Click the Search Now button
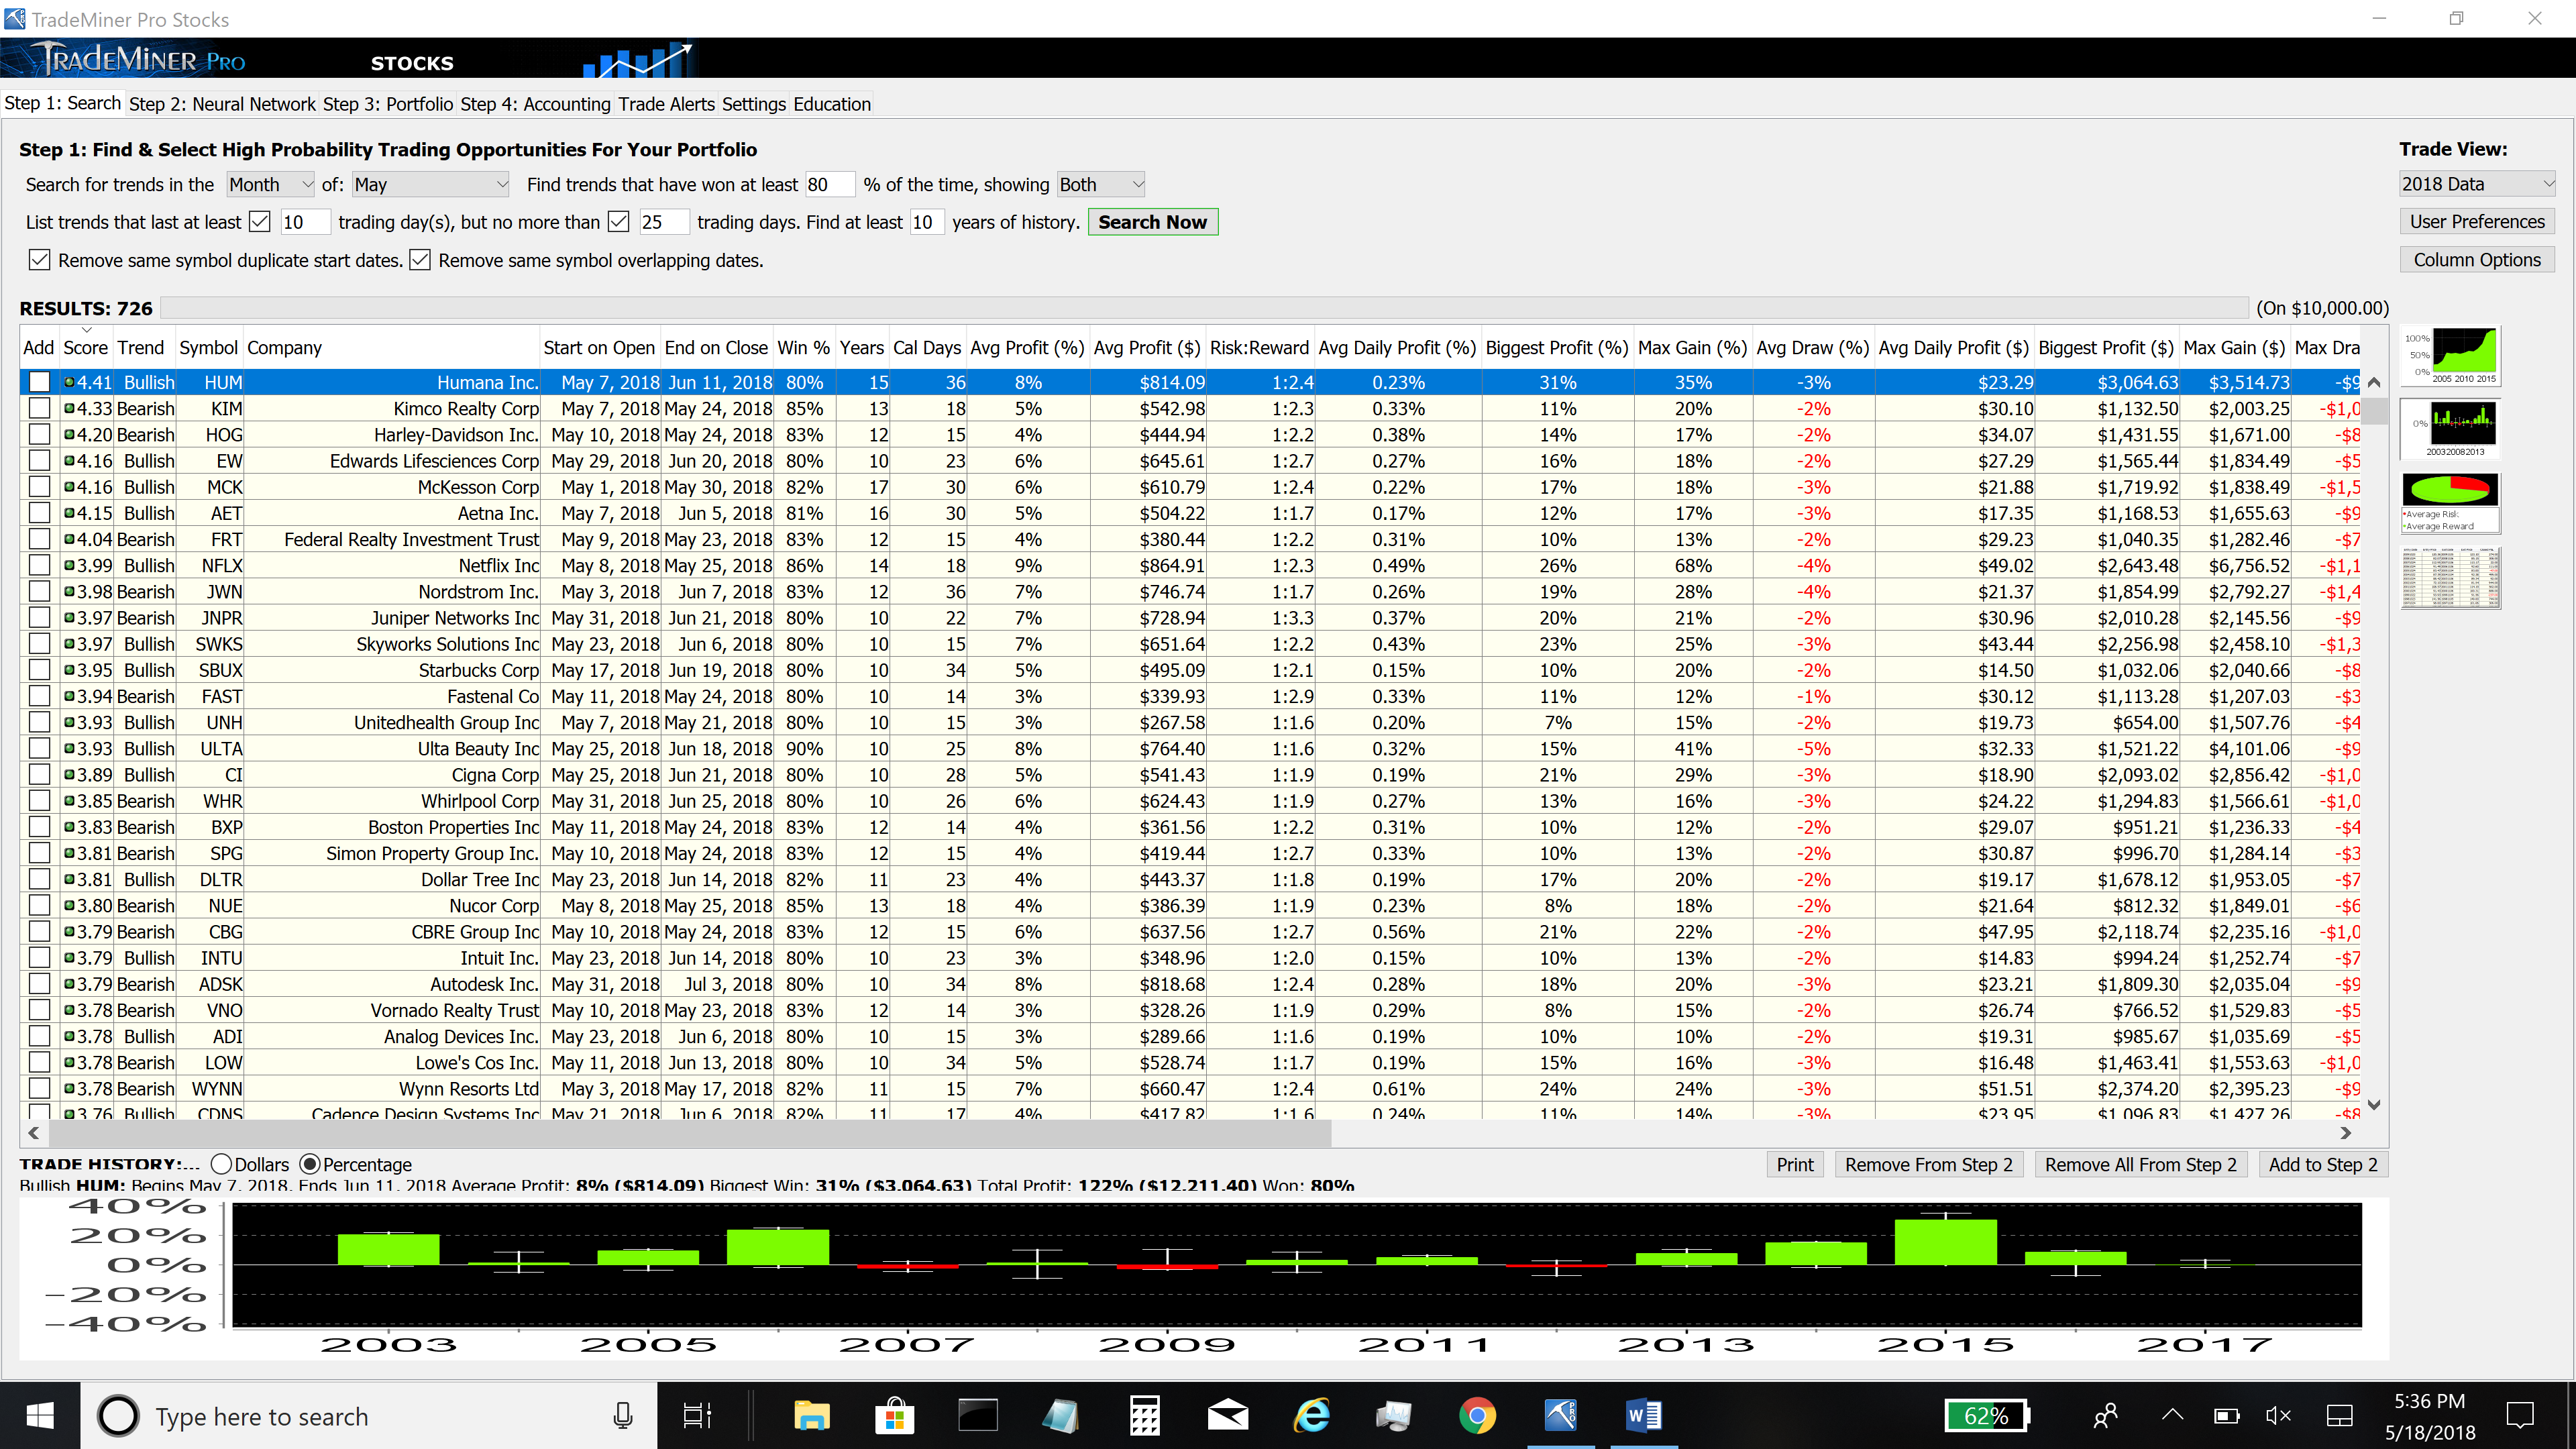 [x=1152, y=222]
